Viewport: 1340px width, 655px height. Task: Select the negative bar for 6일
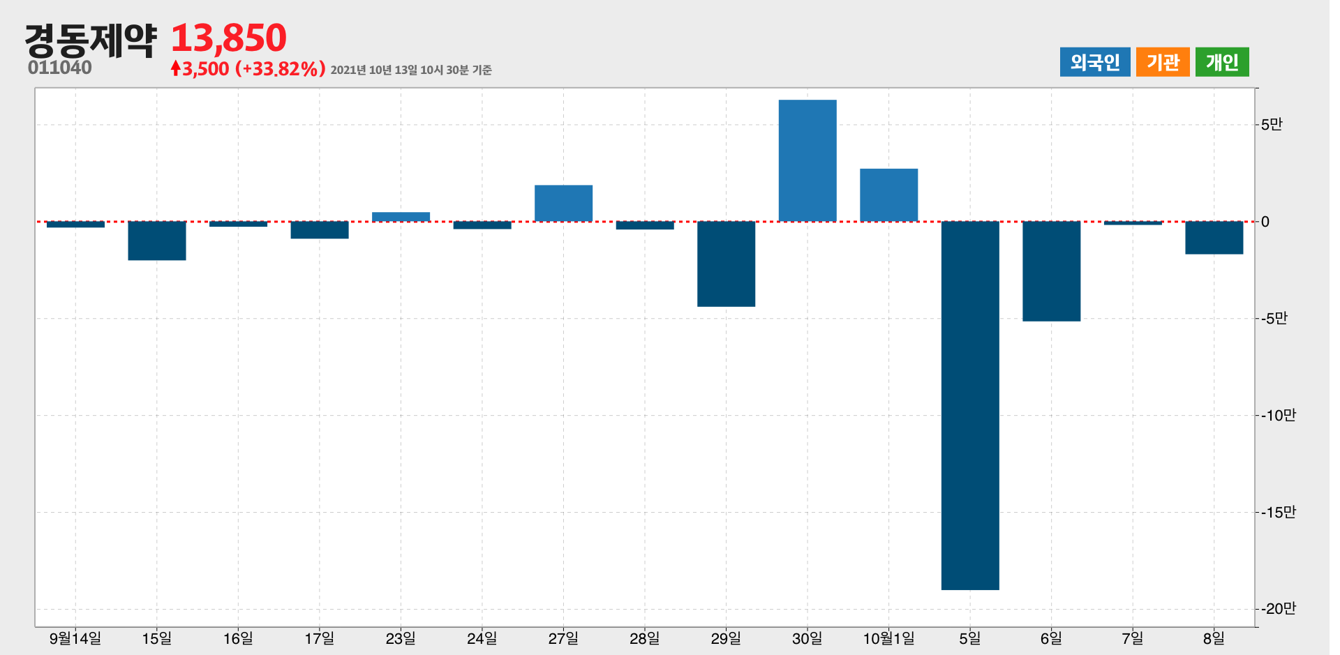(x=1051, y=271)
